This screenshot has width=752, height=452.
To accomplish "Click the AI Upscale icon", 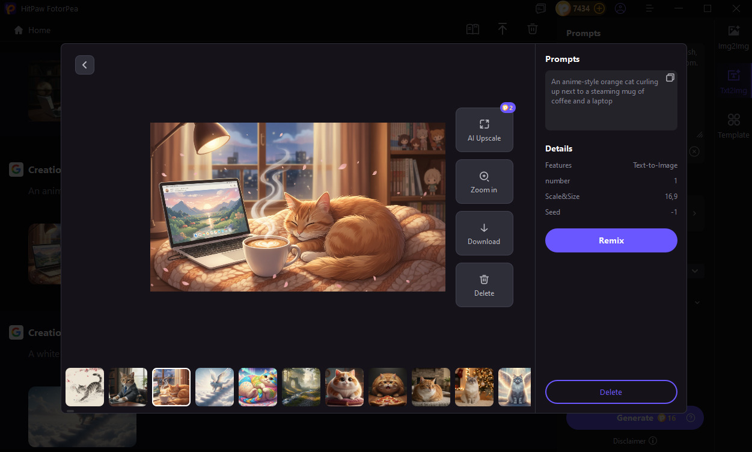I will coord(485,124).
